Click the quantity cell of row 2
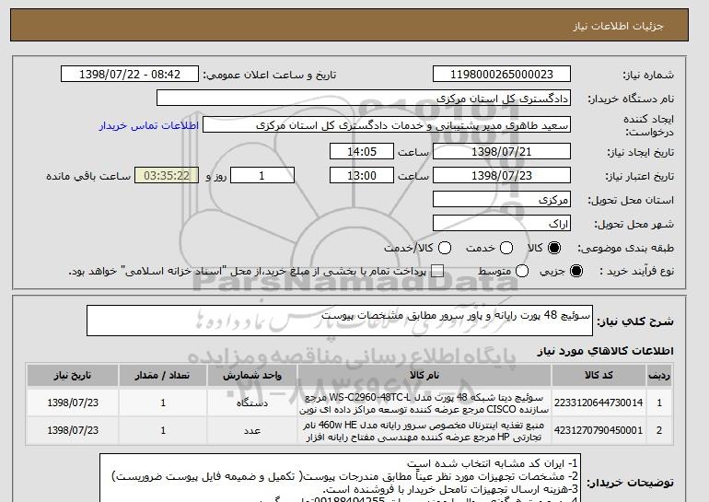 [x=163, y=430]
